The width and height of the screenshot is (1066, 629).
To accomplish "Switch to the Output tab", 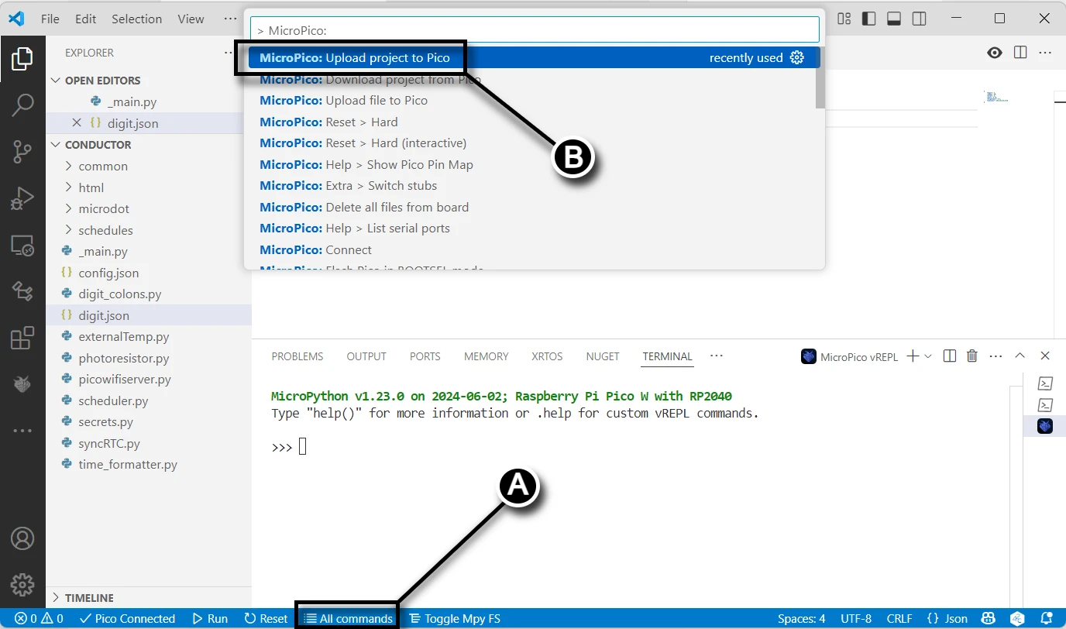I will pyautogui.click(x=366, y=356).
